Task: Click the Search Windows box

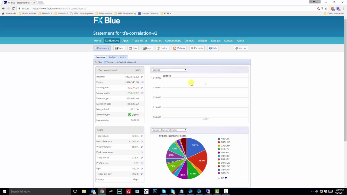Action: pyautogui.click(x=39, y=191)
